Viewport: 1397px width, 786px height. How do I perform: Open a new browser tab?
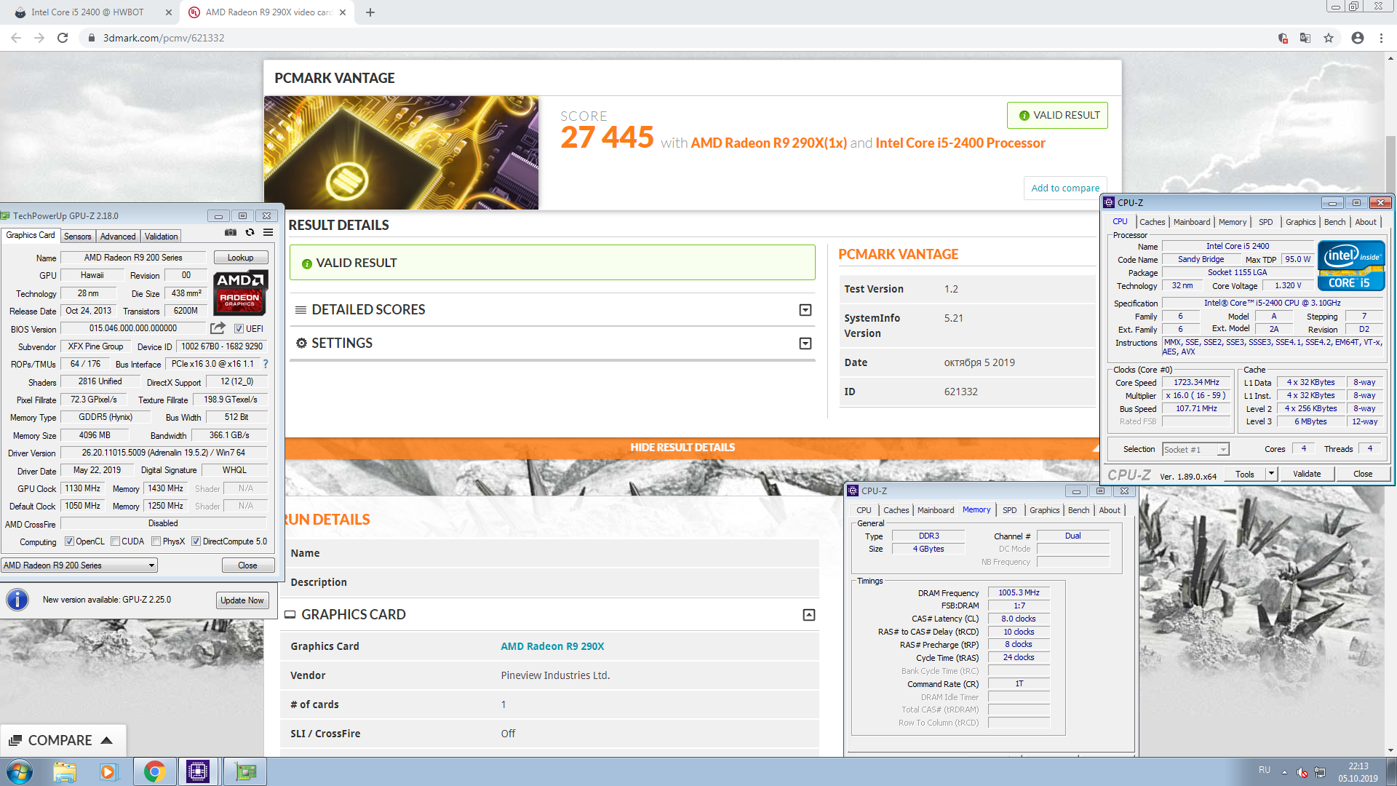(x=370, y=12)
